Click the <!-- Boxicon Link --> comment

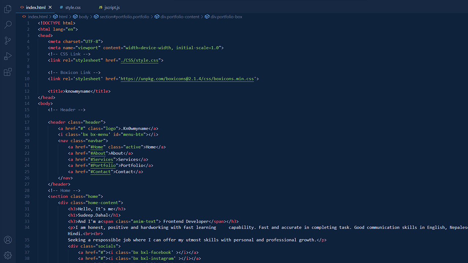point(74,73)
